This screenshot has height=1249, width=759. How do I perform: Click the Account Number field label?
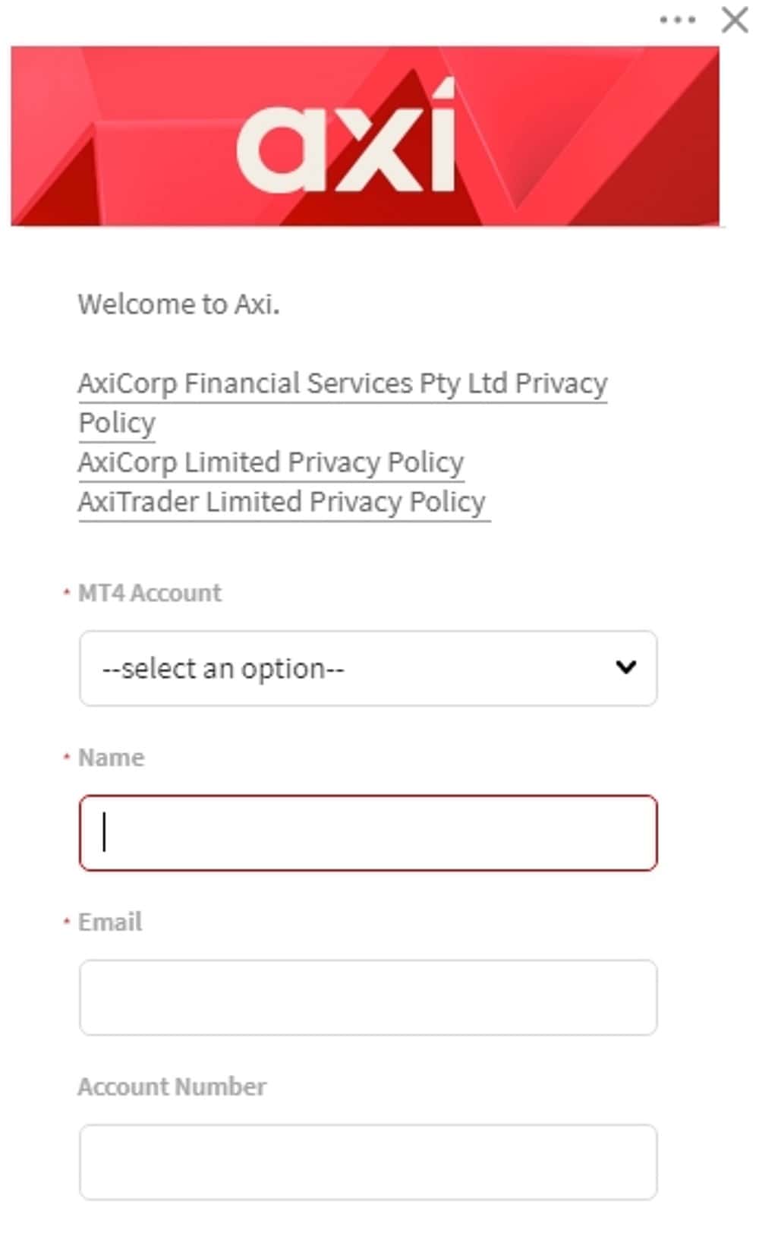(172, 1087)
